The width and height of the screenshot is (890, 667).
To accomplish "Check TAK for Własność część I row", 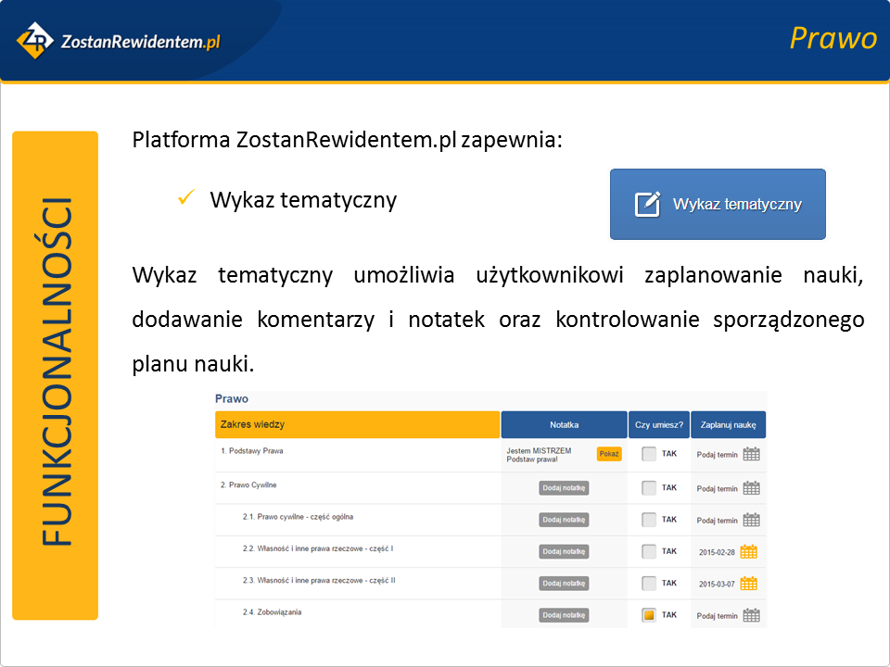I will pyautogui.click(x=649, y=552).
